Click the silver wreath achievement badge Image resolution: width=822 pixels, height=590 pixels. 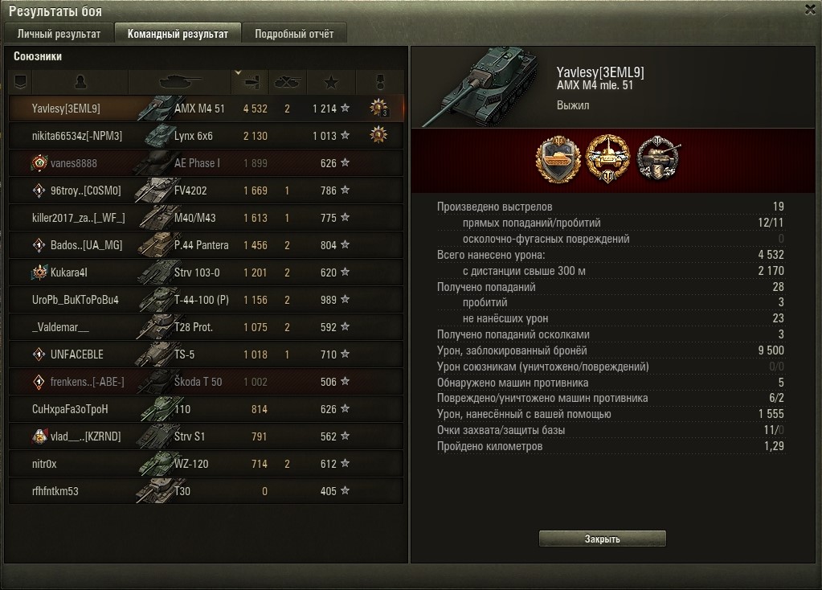click(658, 158)
